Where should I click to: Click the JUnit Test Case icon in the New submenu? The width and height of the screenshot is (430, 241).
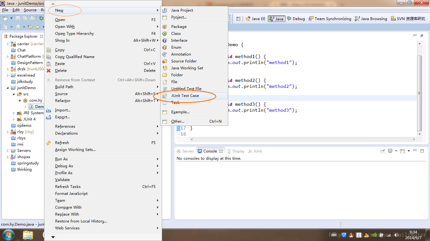point(165,96)
